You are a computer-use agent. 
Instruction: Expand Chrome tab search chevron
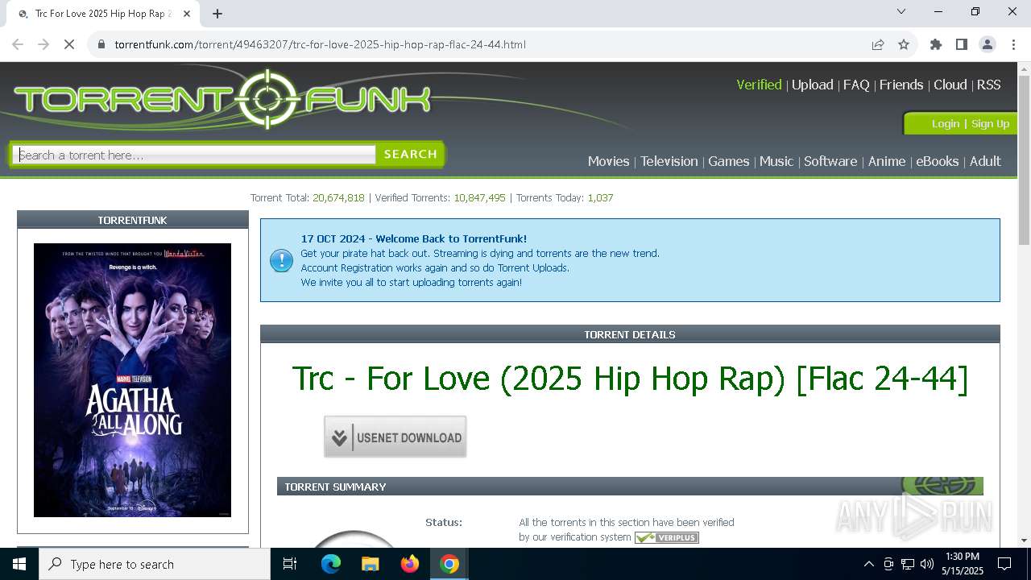point(901,11)
